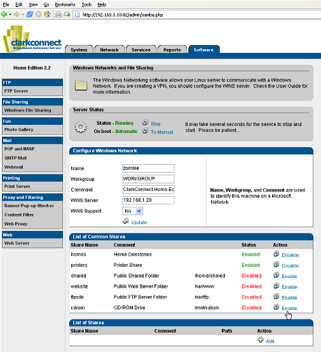
Task: Open the Bookmarks menu
Action: coord(65,4)
